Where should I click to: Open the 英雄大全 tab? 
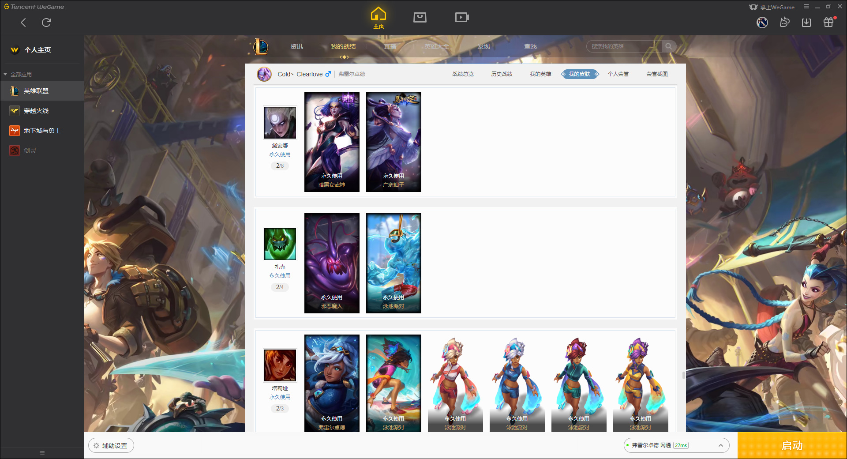pyautogui.click(x=437, y=46)
